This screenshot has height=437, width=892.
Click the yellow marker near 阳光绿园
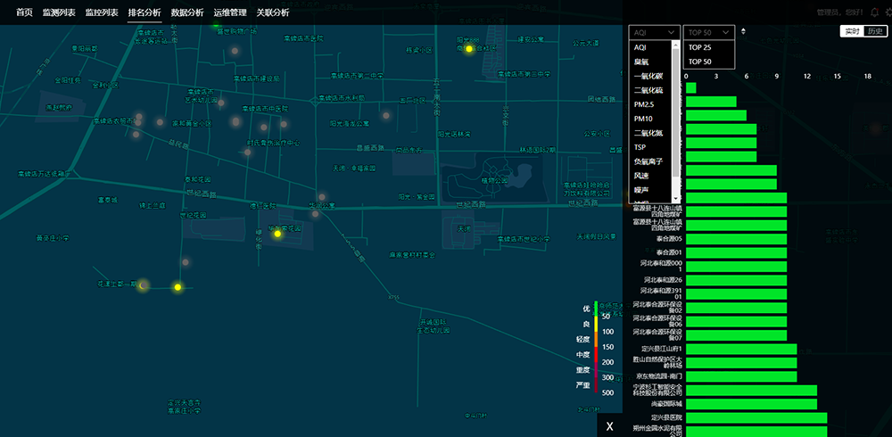click(468, 49)
